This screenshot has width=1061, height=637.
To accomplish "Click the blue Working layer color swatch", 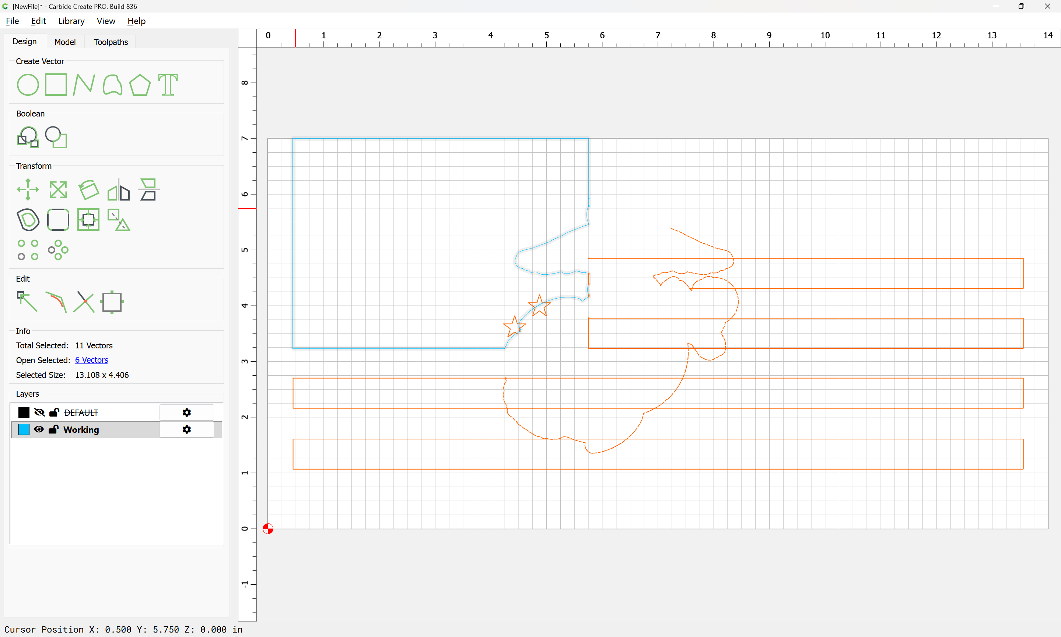I will pos(24,429).
